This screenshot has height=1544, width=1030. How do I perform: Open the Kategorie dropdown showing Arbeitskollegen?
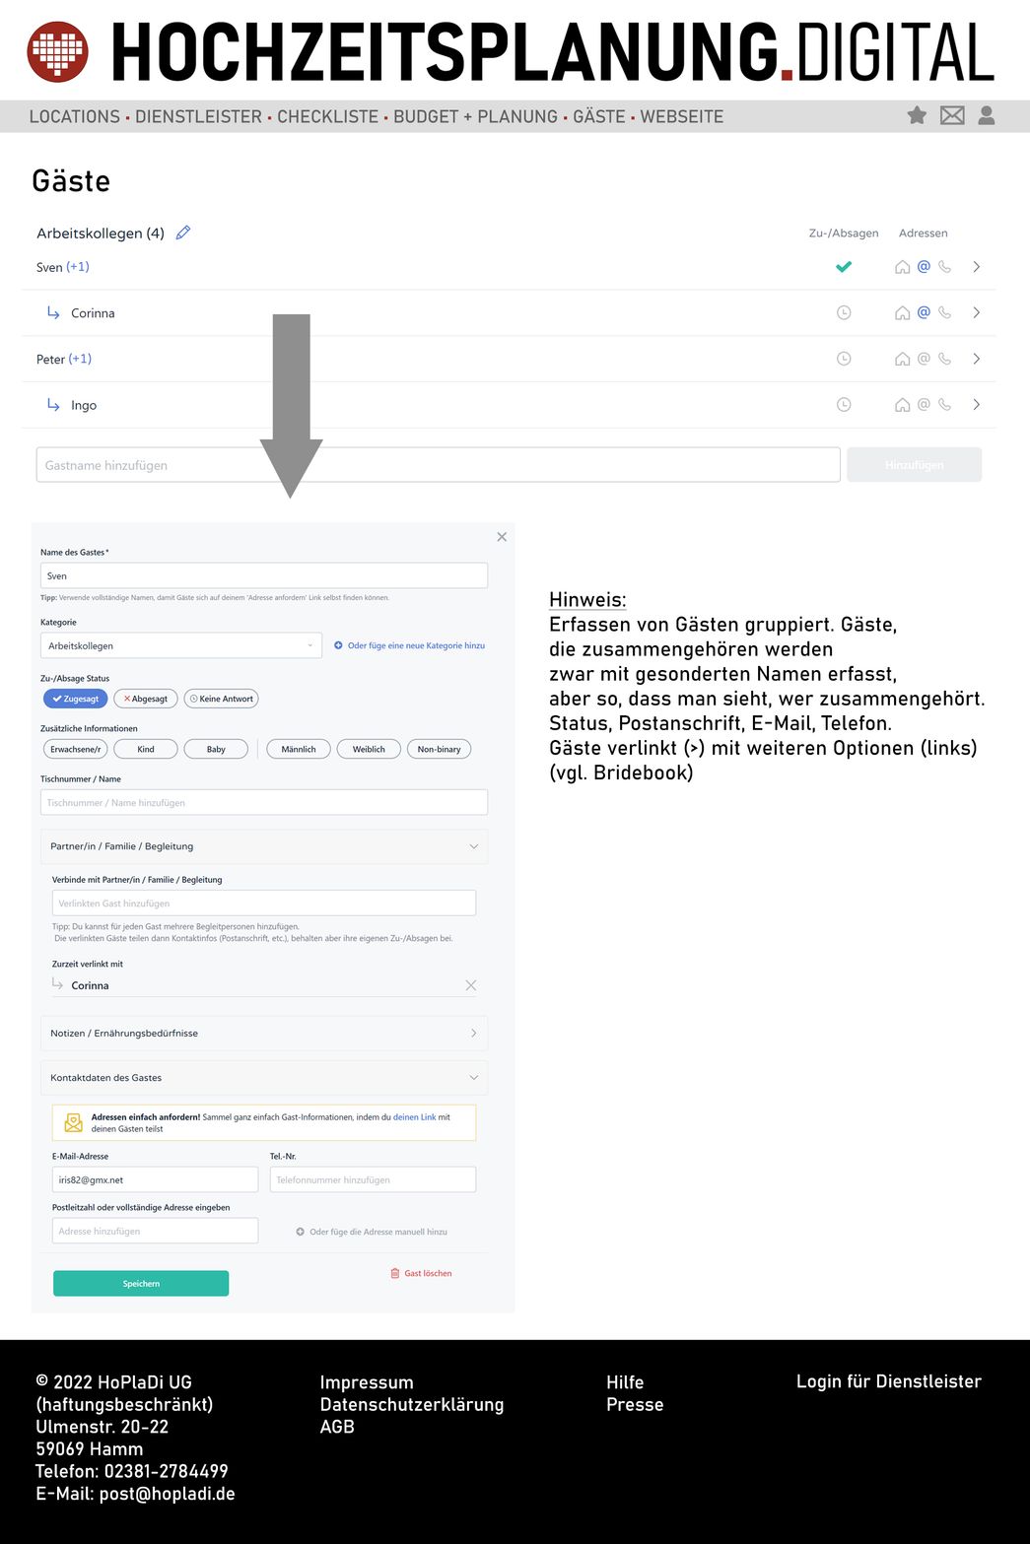point(180,645)
